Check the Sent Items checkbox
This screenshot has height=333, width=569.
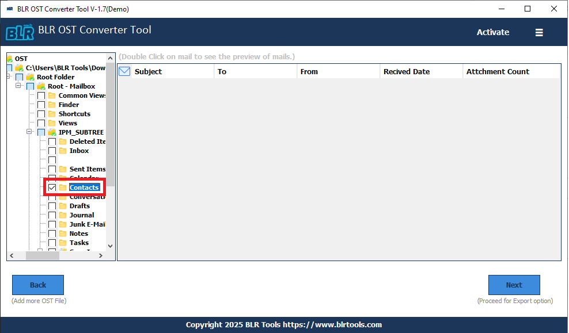(52, 169)
